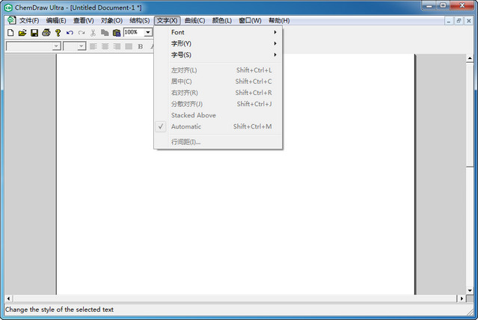Minimize the ChemDraw Ultra window
The image size is (478, 320).
point(429,5)
